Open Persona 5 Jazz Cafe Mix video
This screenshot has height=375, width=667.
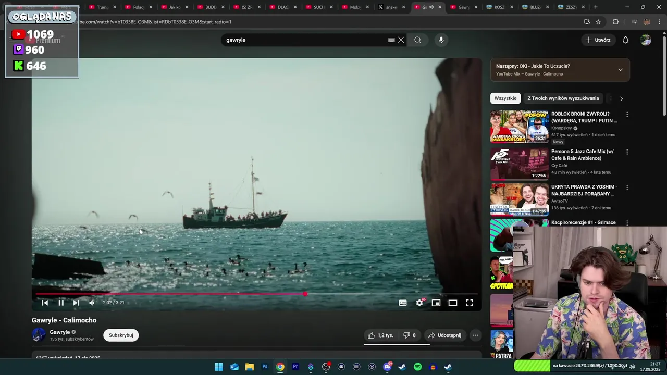pyautogui.click(x=520, y=164)
